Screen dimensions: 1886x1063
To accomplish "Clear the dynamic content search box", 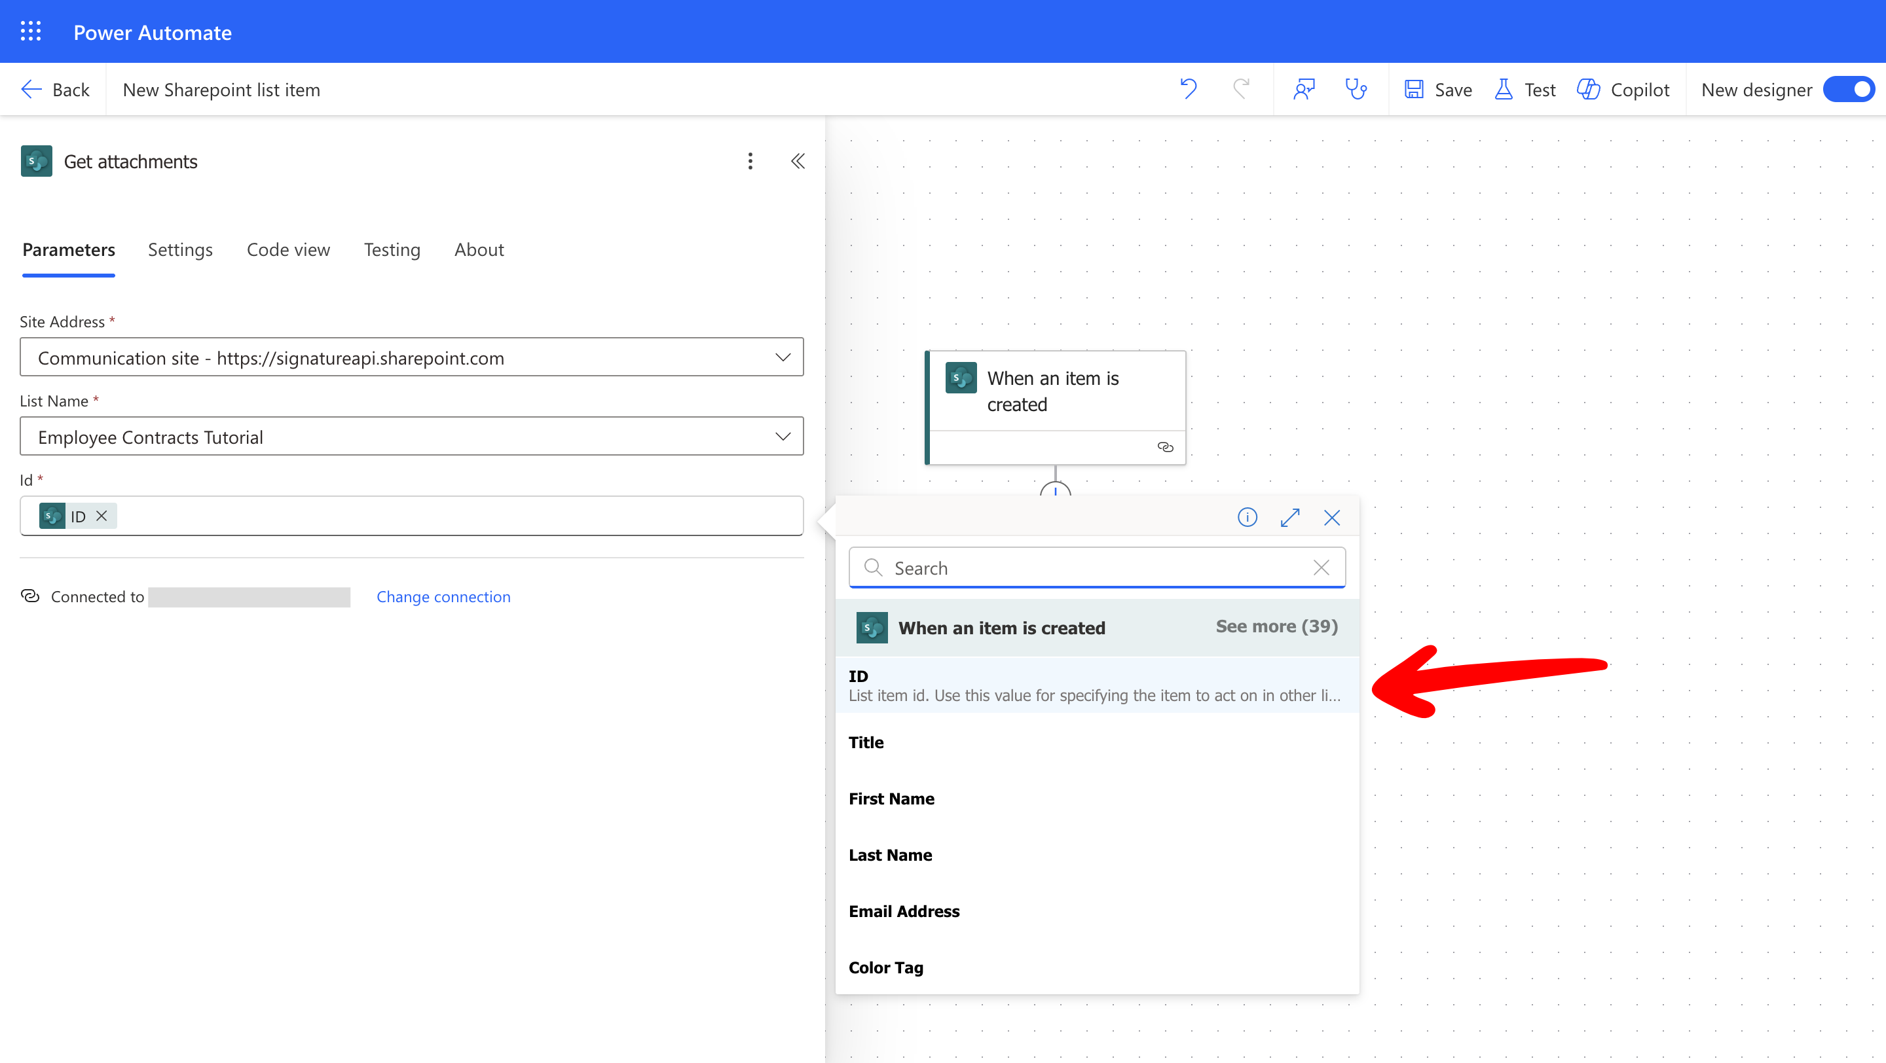I will point(1321,568).
